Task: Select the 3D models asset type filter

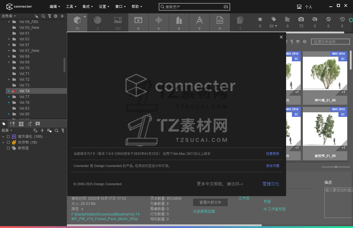Action: (x=77, y=22)
